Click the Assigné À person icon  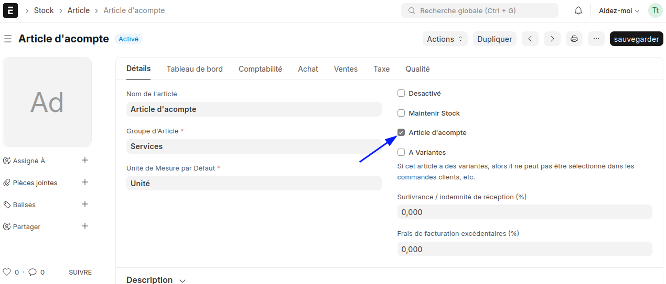(7, 161)
